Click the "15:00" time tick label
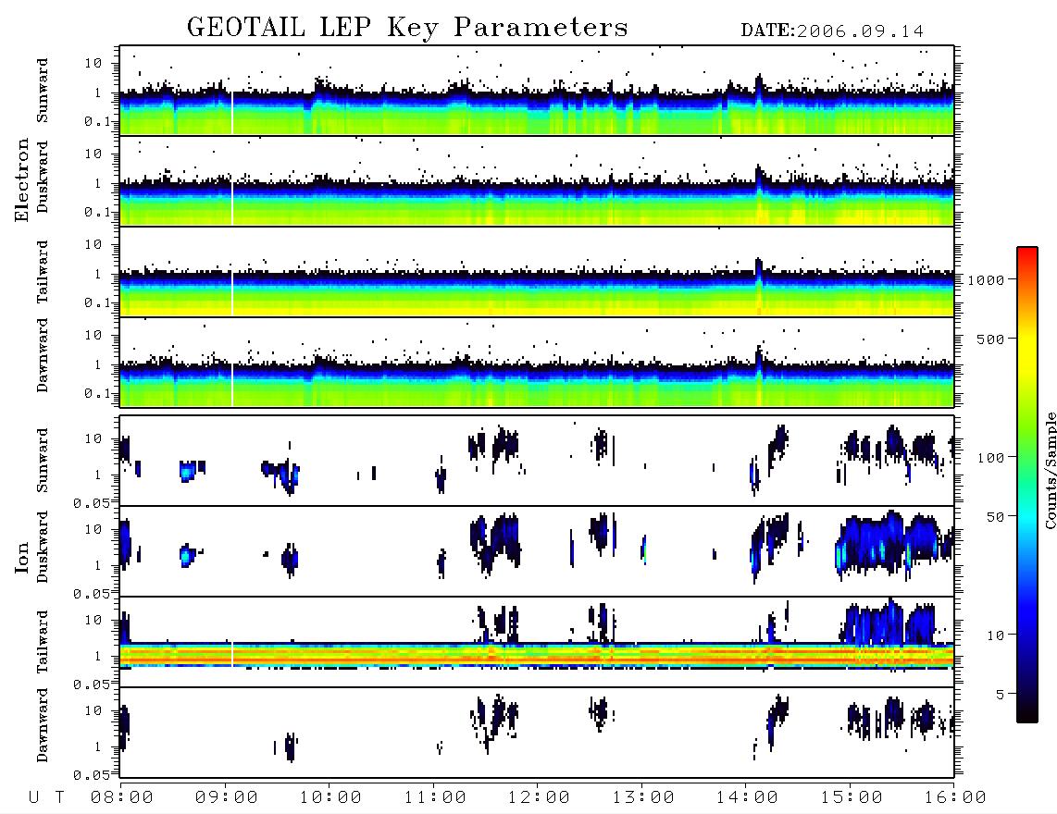The image size is (1057, 814). [852, 798]
